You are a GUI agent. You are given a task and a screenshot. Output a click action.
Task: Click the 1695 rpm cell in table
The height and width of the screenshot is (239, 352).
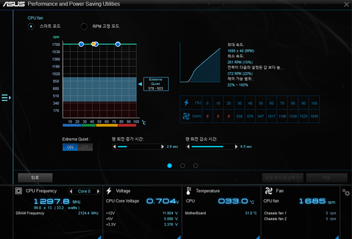pos(314,116)
